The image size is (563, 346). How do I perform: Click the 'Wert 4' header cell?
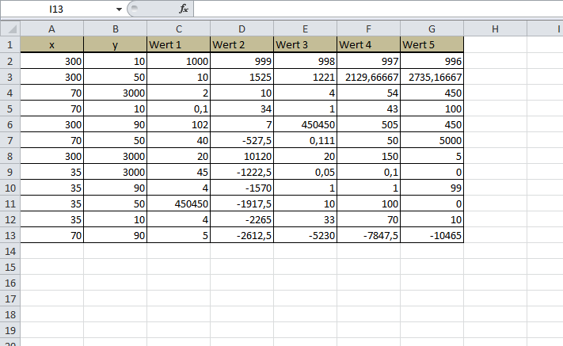(368, 44)
